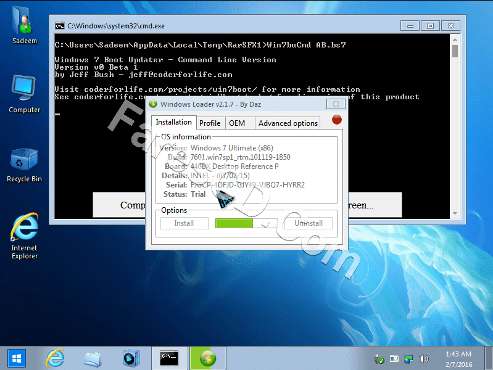Image resolution: width=493 pixels, height=370 pixels.
Task: Click the 'Win7buCmd AB.bs7' command line text
Action: 306,45
